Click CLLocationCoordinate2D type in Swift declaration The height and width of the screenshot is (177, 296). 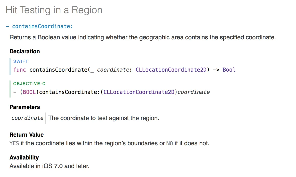tap(171, 70)
